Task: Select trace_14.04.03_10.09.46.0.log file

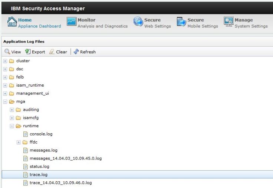Action: [60, 183]
